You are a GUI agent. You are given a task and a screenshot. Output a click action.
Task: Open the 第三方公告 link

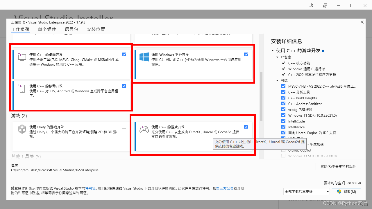tap(225, 188)
